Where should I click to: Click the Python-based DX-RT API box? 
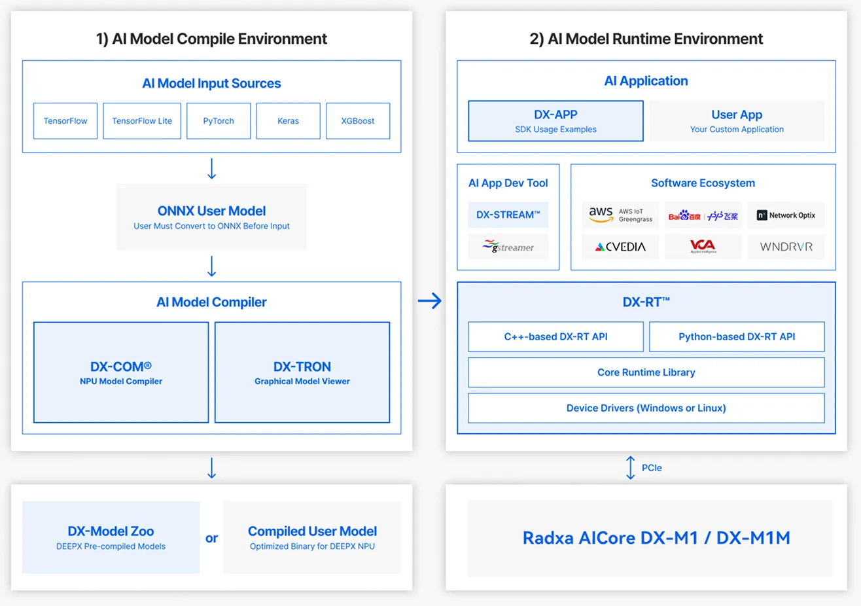(737, 336)
